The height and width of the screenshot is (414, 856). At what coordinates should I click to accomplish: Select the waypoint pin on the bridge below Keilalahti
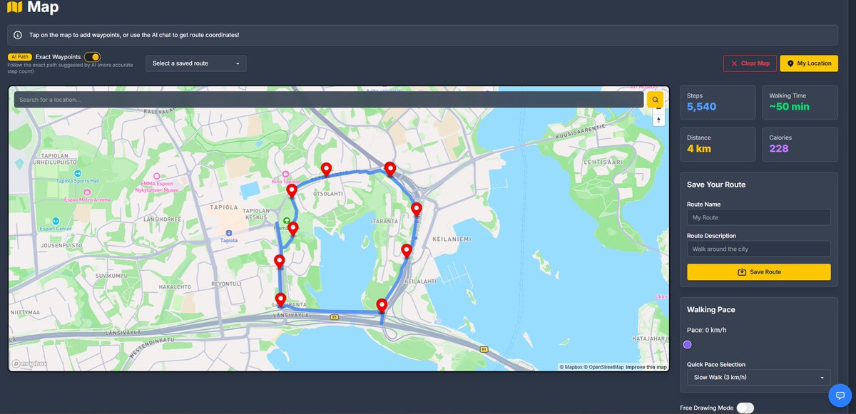382,306
